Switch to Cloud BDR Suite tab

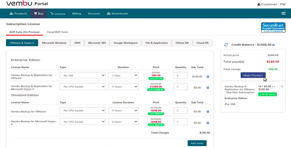pyautogui.click(x=57, y=32)
